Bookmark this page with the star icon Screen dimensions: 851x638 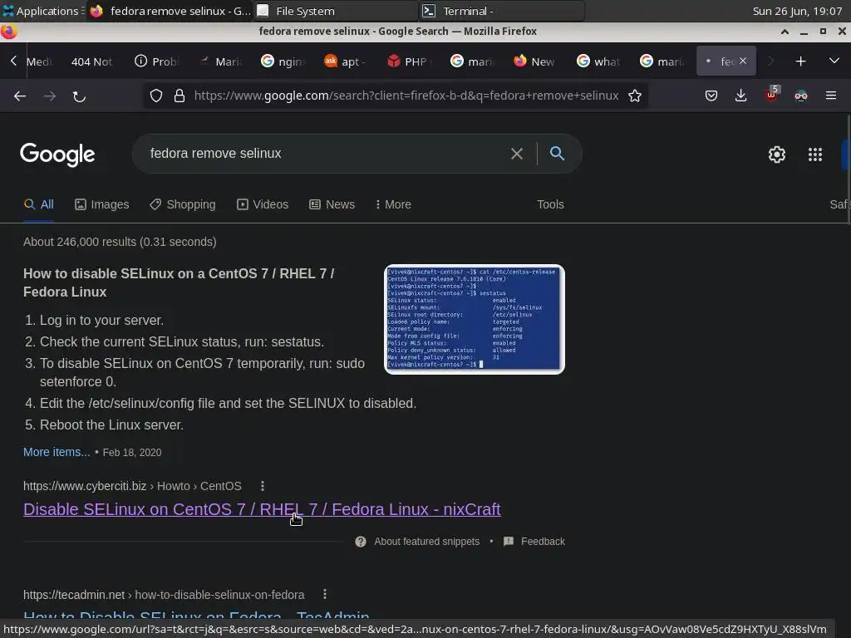coord(634,96)
